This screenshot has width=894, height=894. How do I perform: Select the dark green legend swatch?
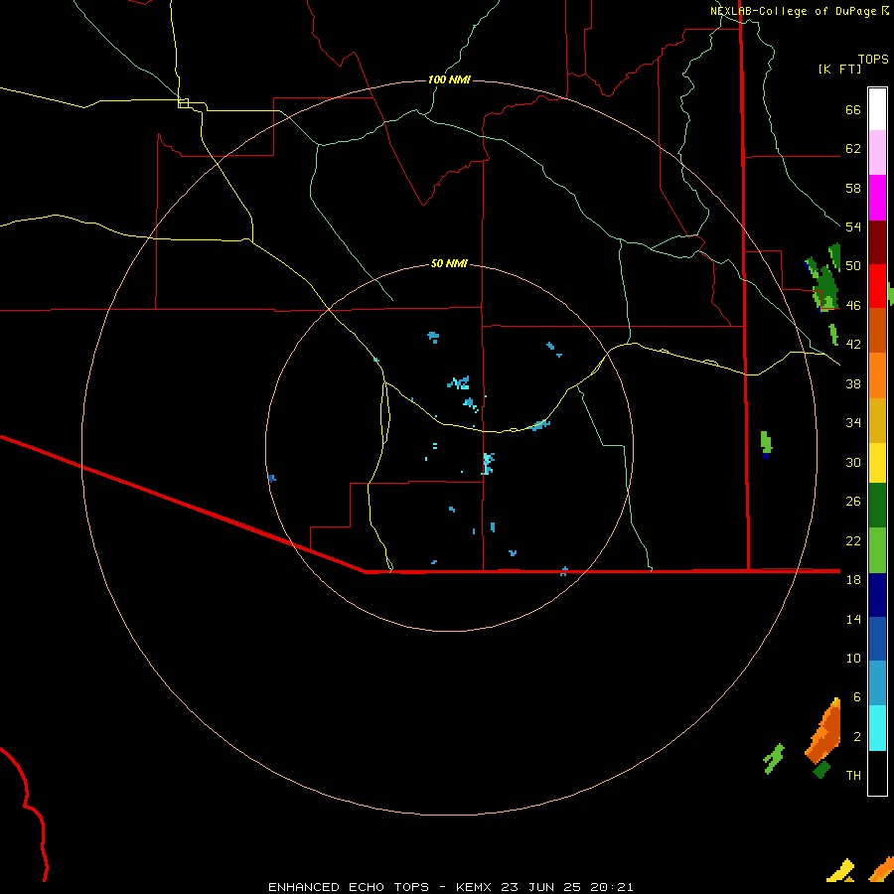pyautogui.click(x=877, y=506)
